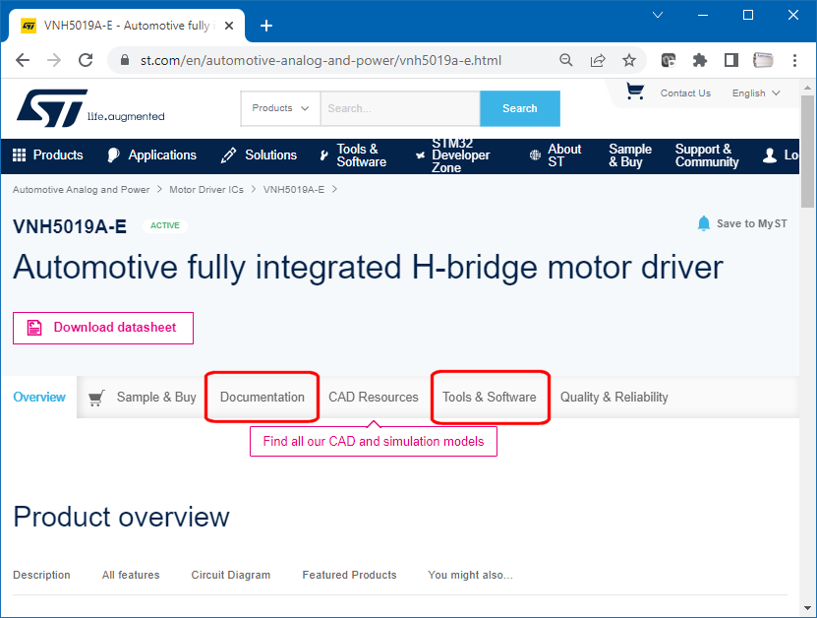Open Tools & Software in the navigation bar
The width and height of the screenshot is (817, 618).
click(353, 155)
